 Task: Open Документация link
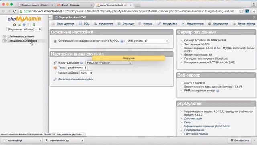193,118
